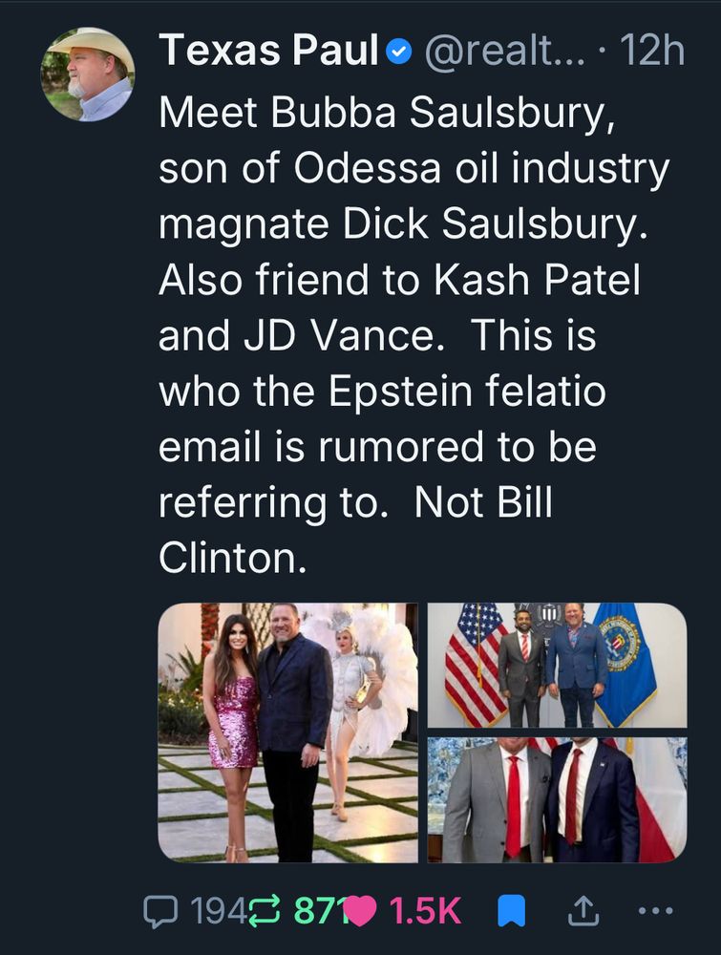Click the 194 replies count
This screenshot has height=955, width=721.
point(210,912)
